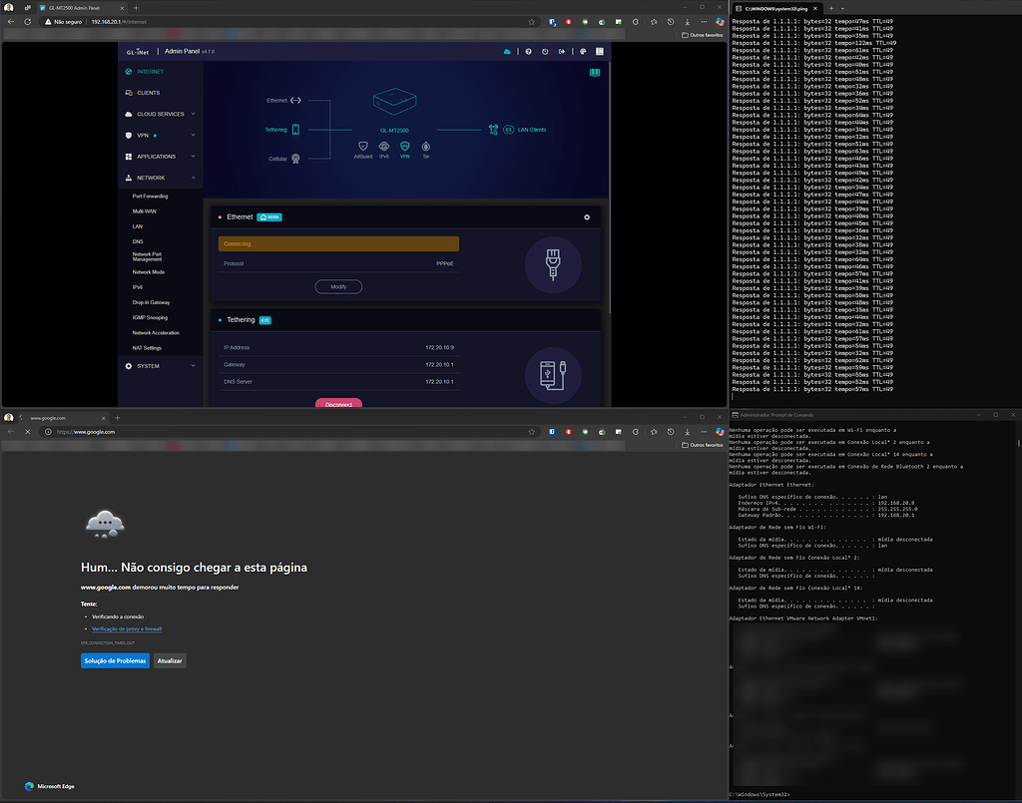This screenshot has width=1022, height=803.
Task: Click the IPv6 icon in the topology view
Action: click(384, 146)
